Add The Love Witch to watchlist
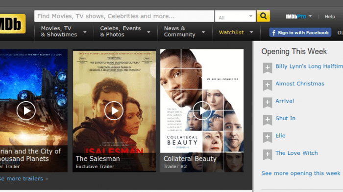 (x=268, y=154)
